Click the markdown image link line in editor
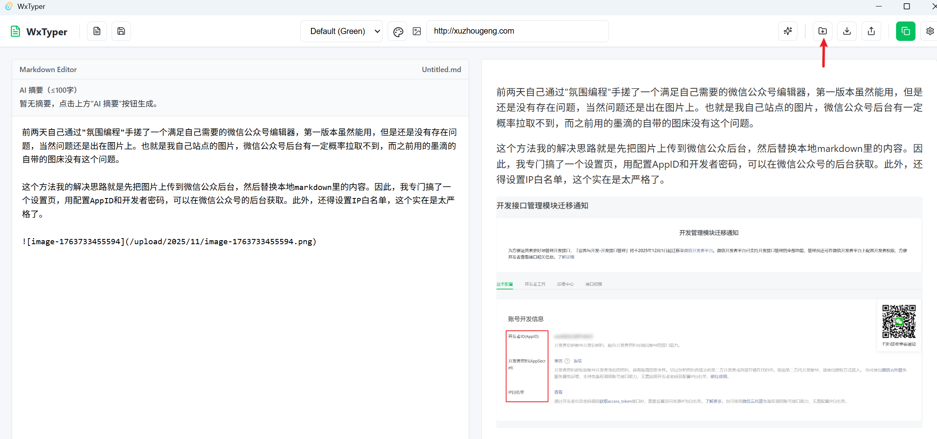937x439 pixels. (x=169, y=242)
